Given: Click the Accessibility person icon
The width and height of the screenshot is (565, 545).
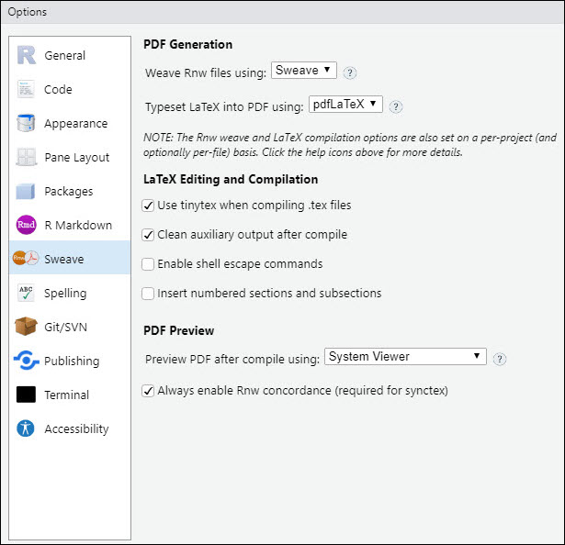Looking at the screenshot, I should (27, 428).
